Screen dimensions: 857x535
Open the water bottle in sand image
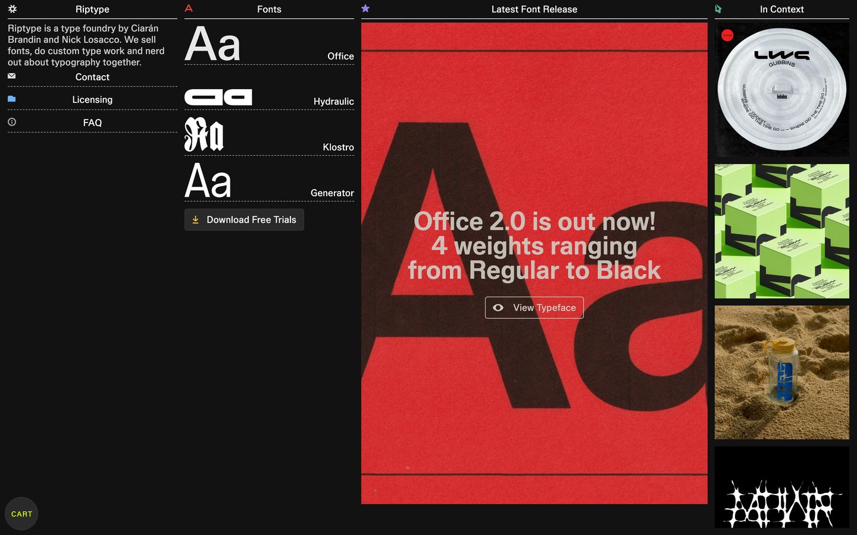782,373
